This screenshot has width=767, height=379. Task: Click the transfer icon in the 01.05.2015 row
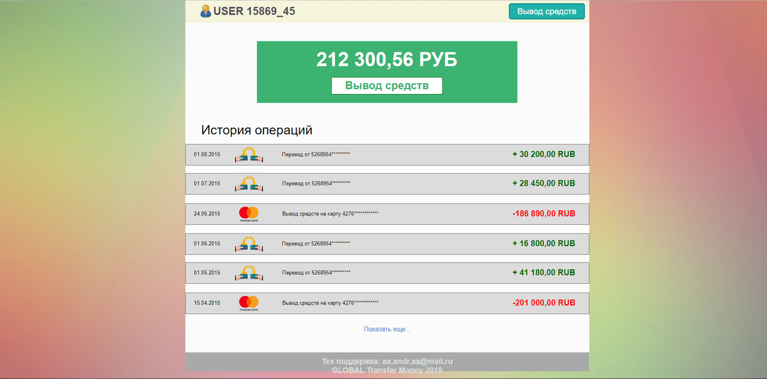click(248, 273)
